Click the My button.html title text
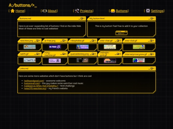The width and height of the screenshot is (173, 129). click(x=97, y=18)
